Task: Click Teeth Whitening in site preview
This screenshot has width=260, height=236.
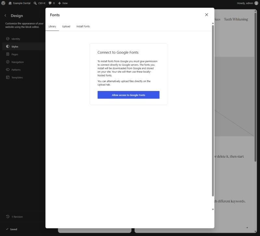Action: click(236, 19)
